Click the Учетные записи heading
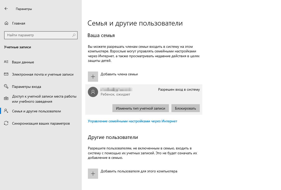 [18, 47]
